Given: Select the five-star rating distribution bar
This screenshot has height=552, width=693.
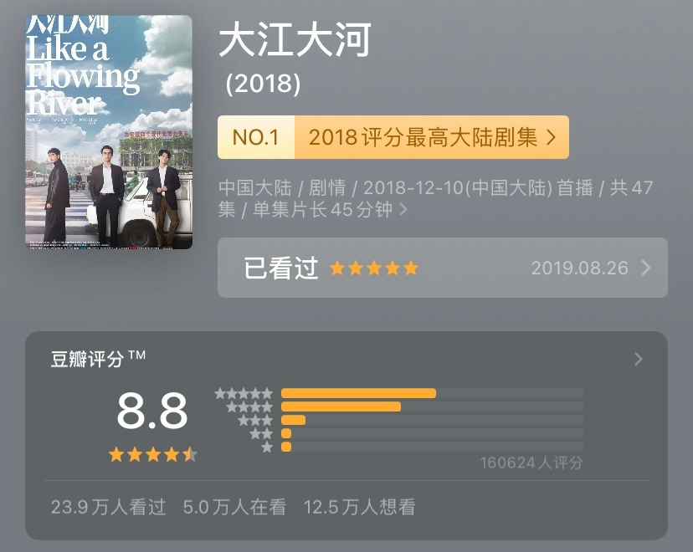Looking at the screenshot, I should pyautogui.click(x=433, y=393).
